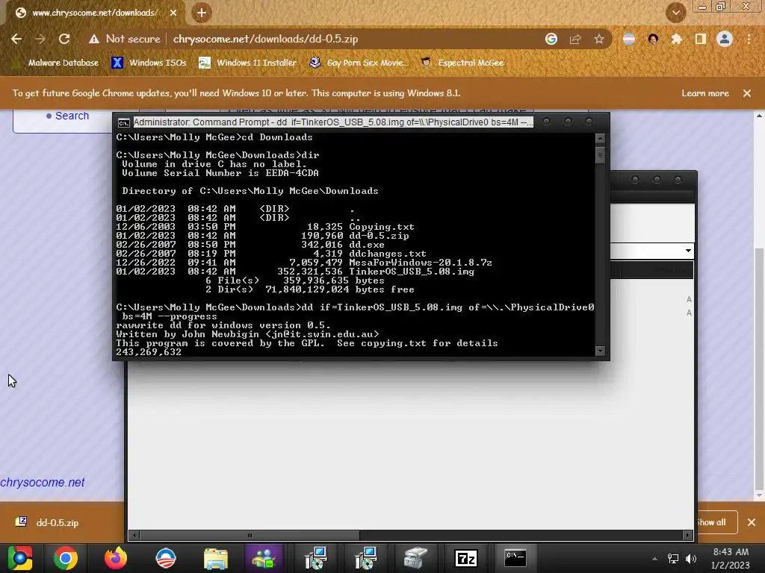This screenshot has height=573, width=765.
Task: Click network tray icon
Action: click(x=673, y=559)
